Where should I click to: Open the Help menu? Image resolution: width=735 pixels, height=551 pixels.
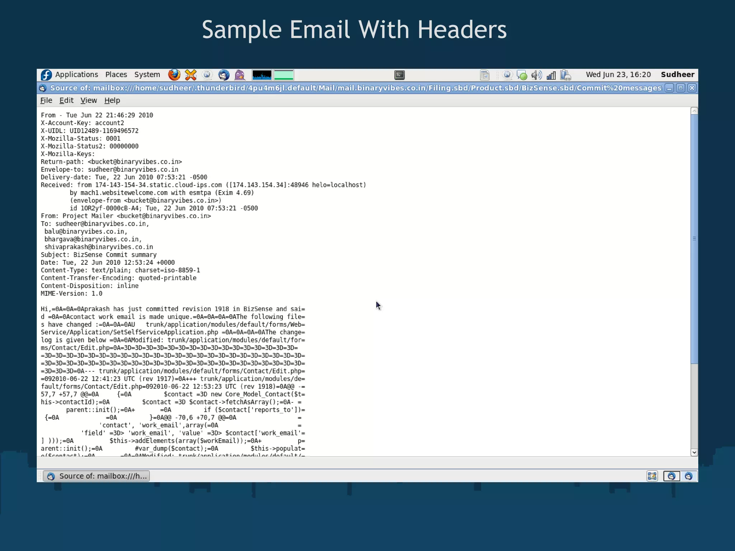tap(112, 100)
